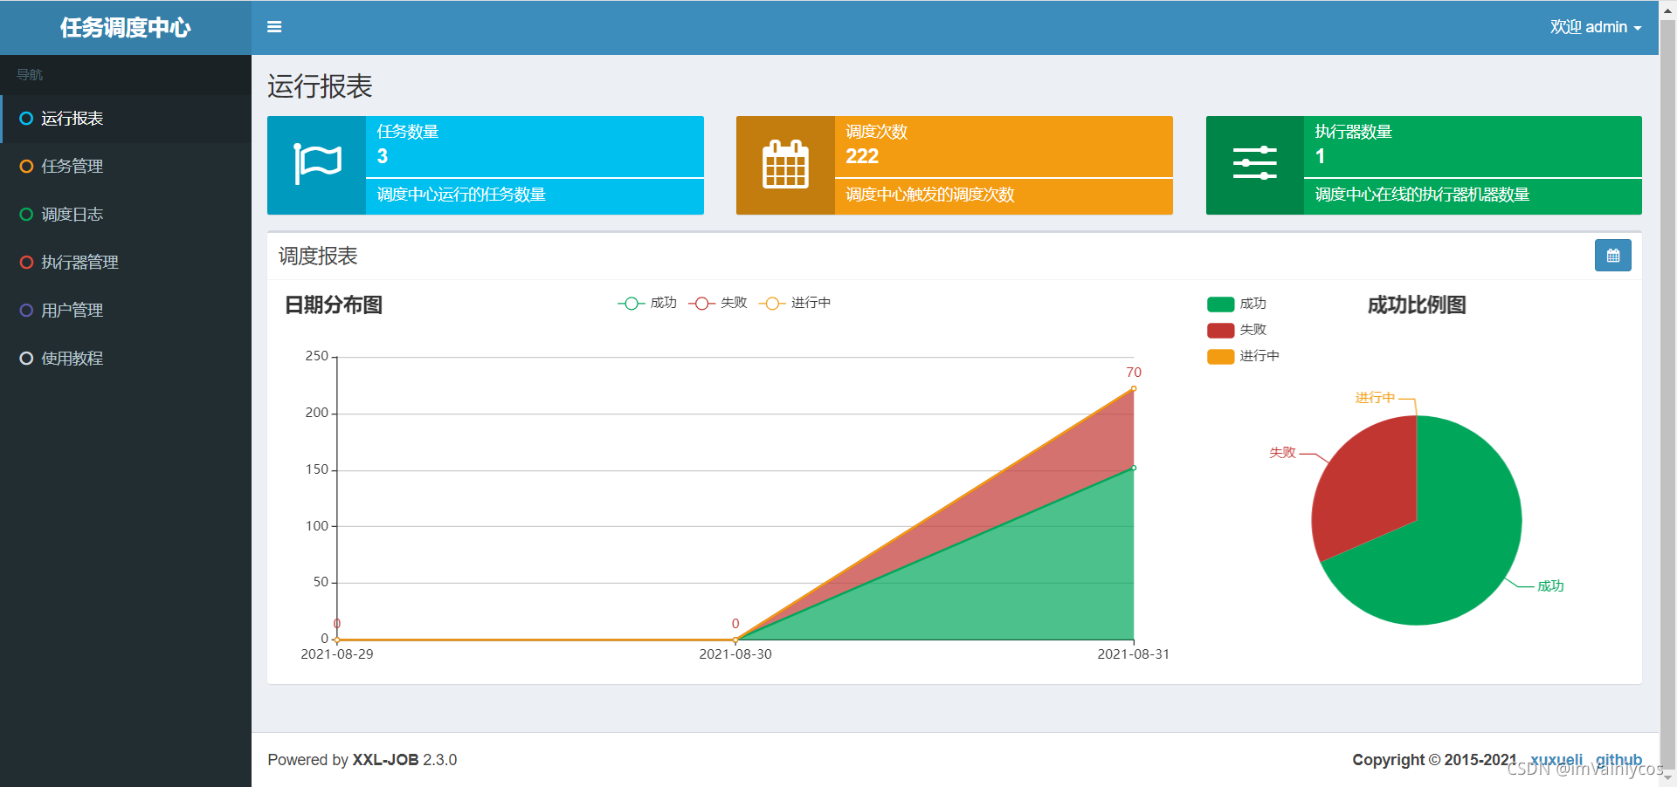Click the red circle icon beside 执行器管理
Image resolution: width=1677 pixels, height=787 pixels.
pos(26,263)
